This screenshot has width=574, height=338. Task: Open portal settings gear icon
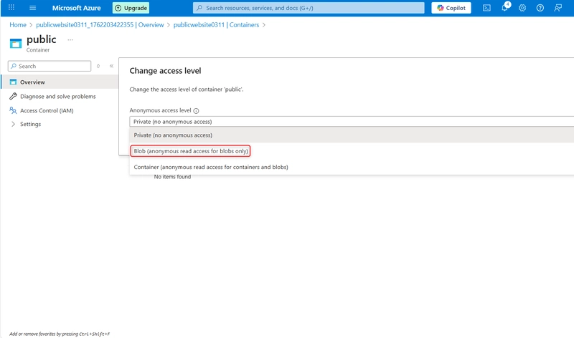click(522, 8)
